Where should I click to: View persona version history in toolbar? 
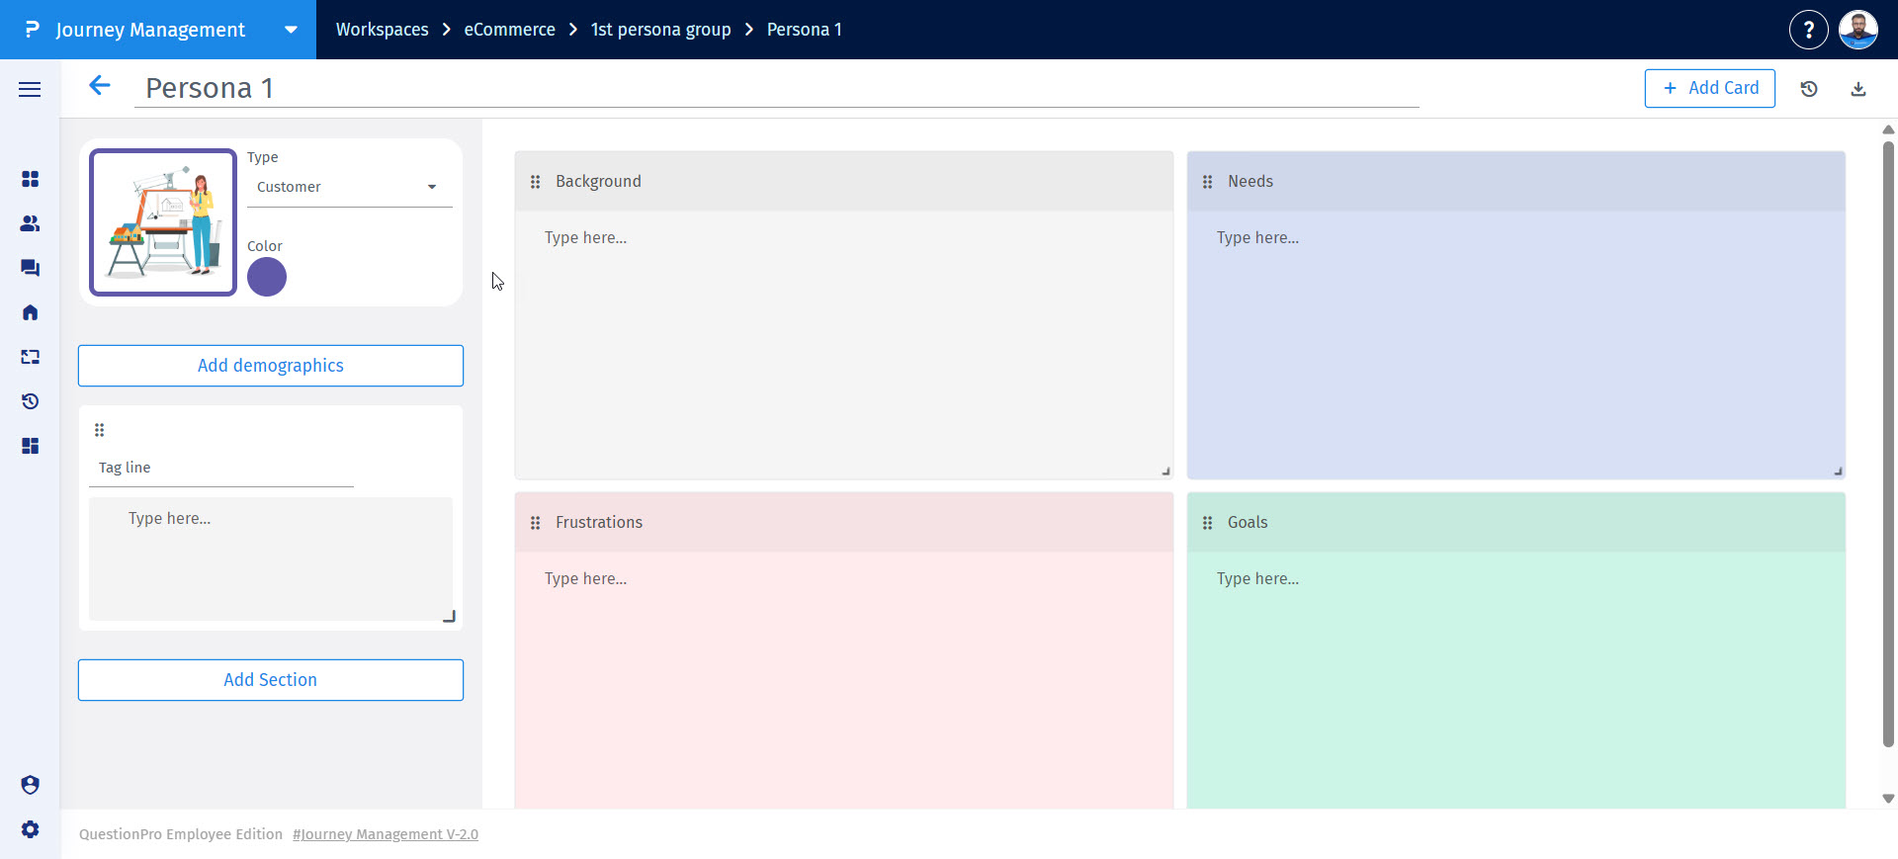tap(1809, 89)
